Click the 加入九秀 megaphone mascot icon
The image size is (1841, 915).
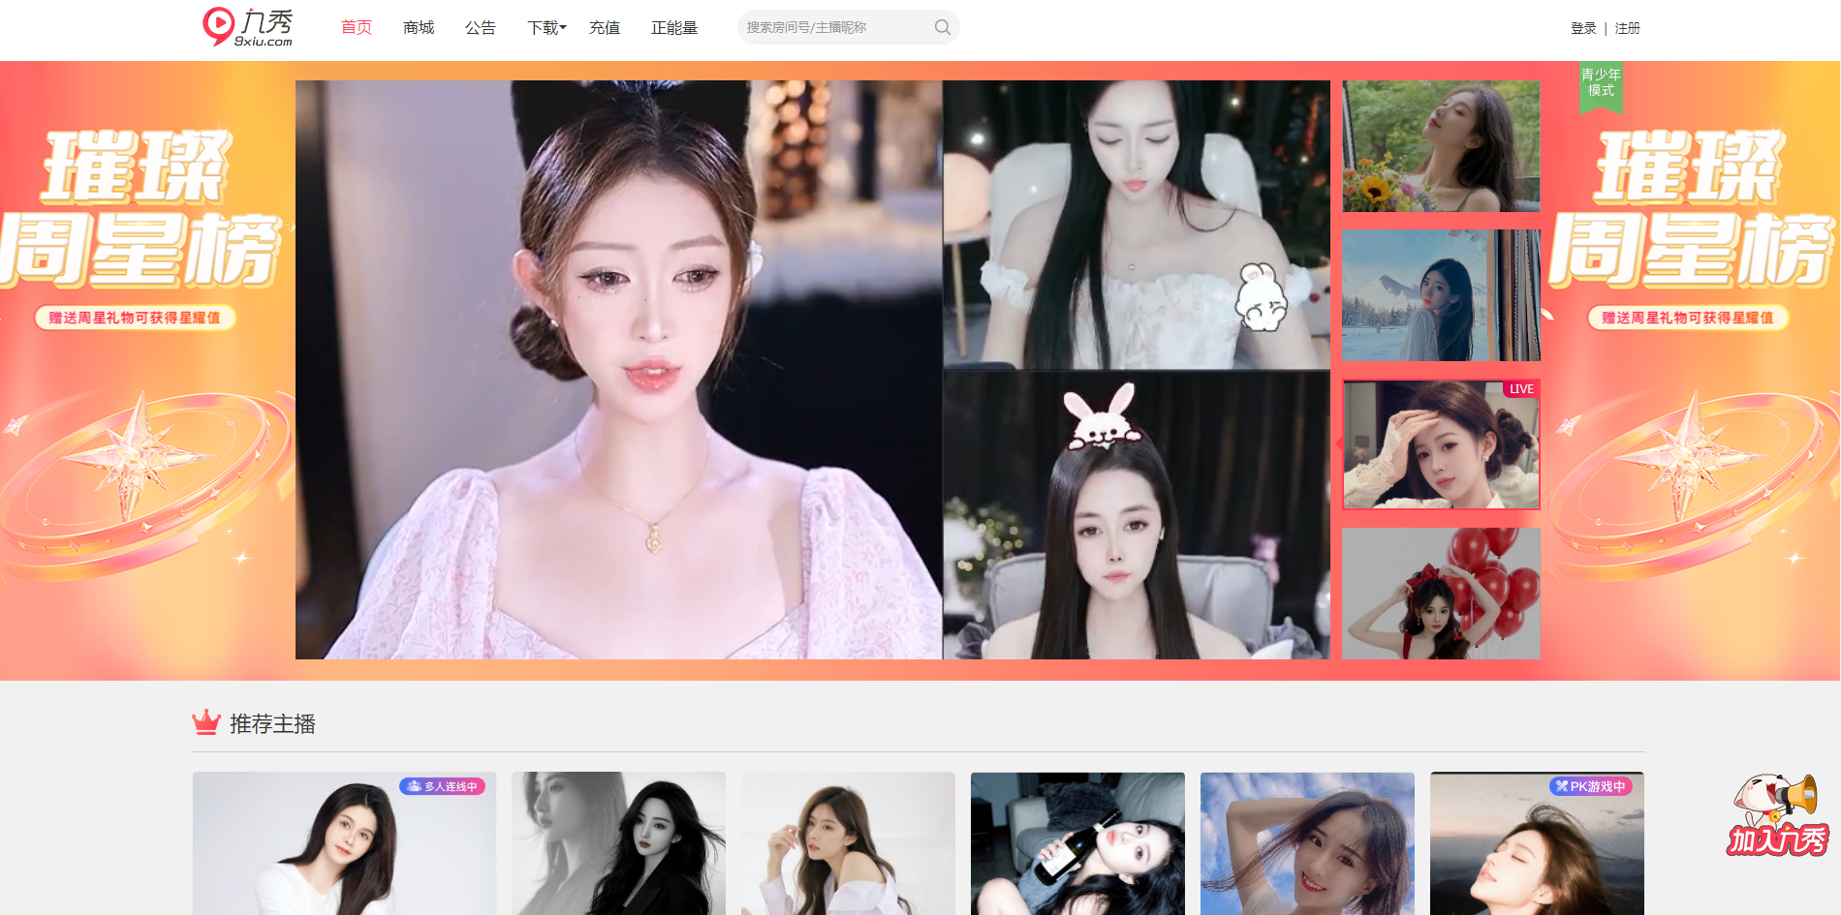tap(1777, 814)
